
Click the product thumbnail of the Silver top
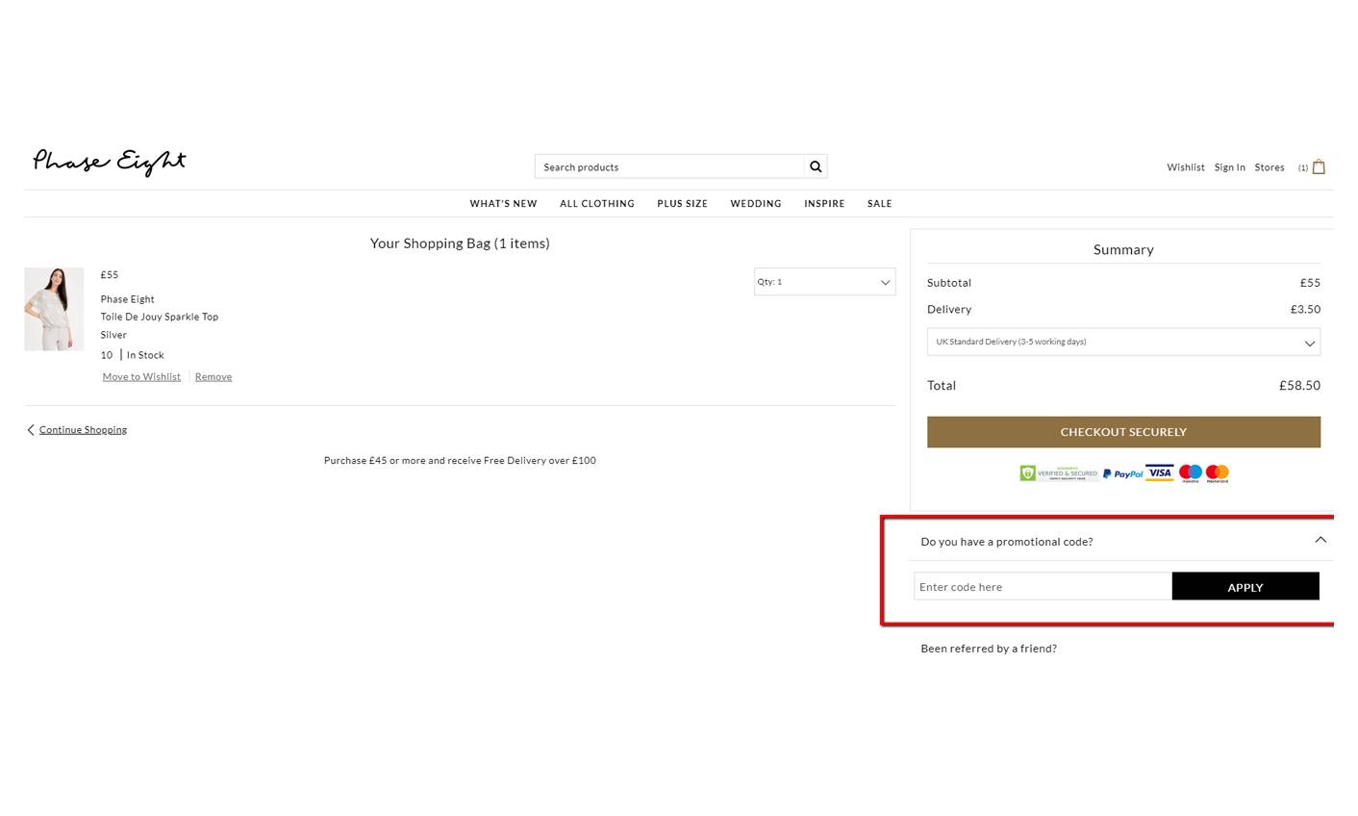[x=54, y=308]
